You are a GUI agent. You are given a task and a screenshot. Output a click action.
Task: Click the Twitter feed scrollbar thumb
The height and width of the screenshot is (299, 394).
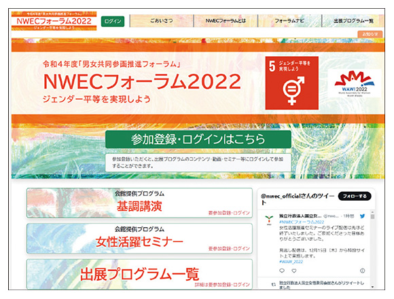tap(372, 216)
